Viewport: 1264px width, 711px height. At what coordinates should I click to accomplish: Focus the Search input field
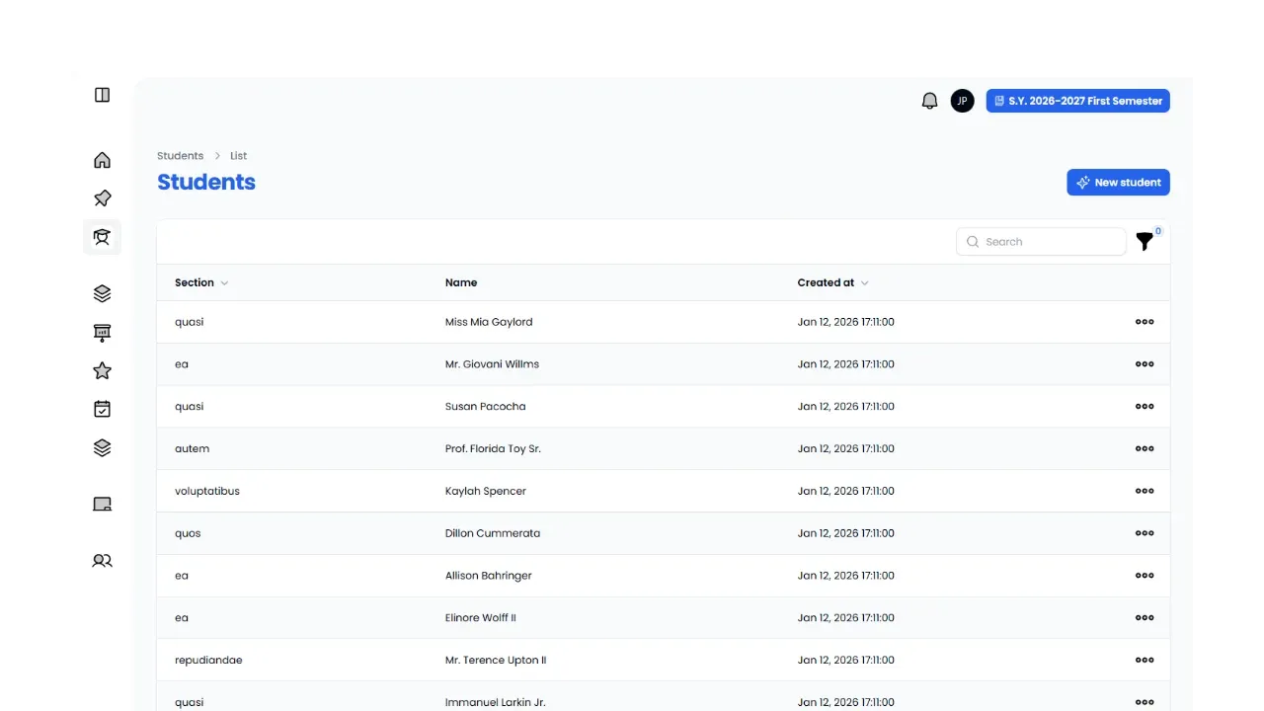[1041, 242]
